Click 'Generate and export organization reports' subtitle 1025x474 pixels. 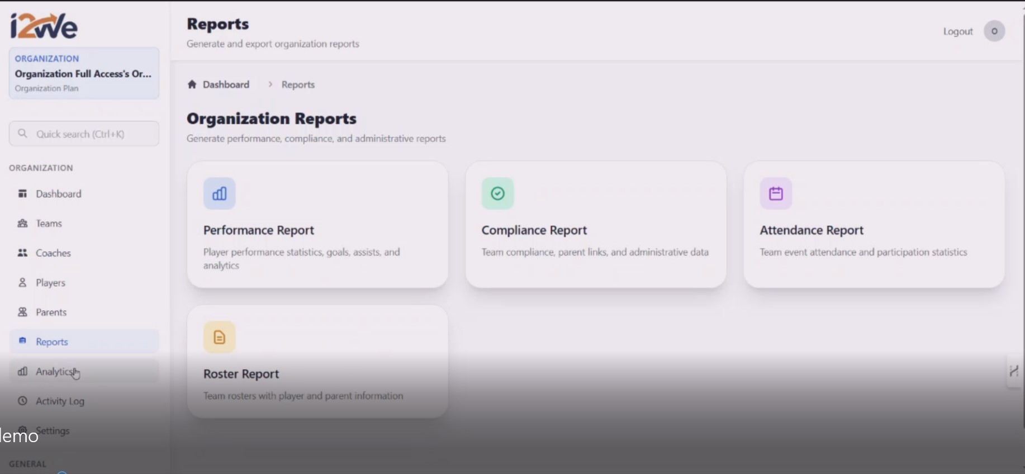click(273, 44)
